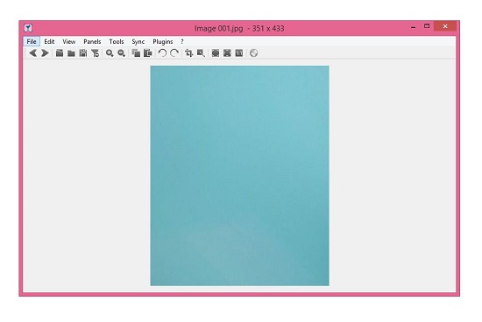Select the crop tool icon
Viewport: 482px width, 322px height.
click(188, 53)
